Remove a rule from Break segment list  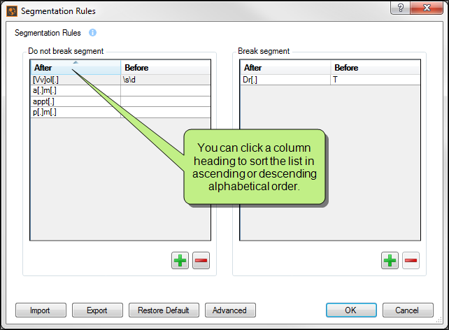pyautogui.click(x=411, y=261)
